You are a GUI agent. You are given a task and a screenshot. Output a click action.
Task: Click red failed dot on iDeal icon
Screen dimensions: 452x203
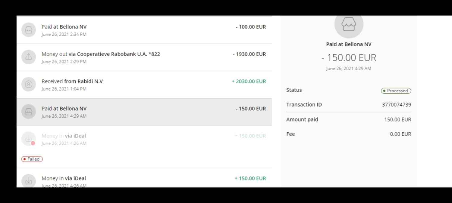point(33,143)
